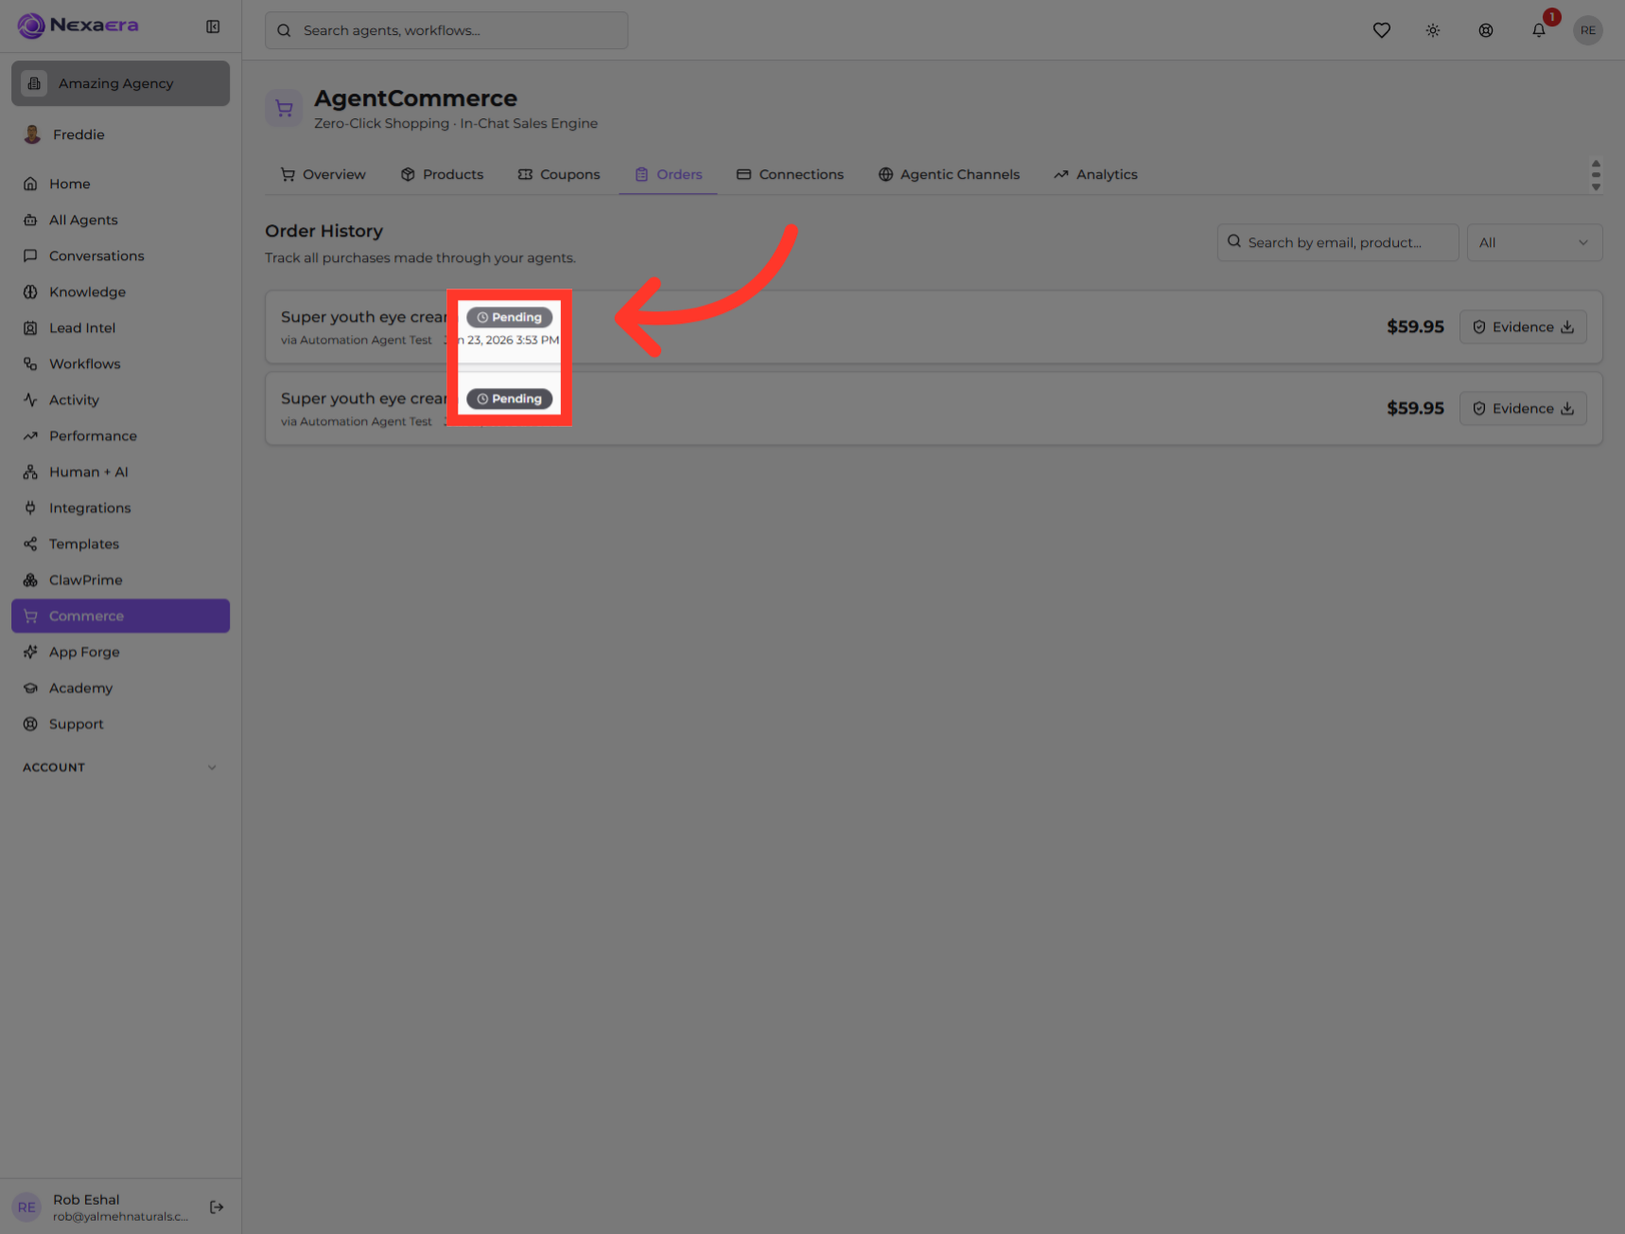Open Templates in the sidebar
The height and width of the screenshot is (1234, 1625).
[121, 543]
